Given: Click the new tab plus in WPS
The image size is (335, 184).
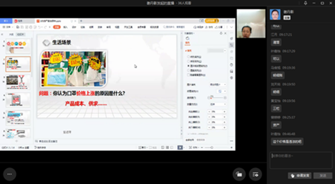Looking at the screenshot, I should [x=81, y=21].
